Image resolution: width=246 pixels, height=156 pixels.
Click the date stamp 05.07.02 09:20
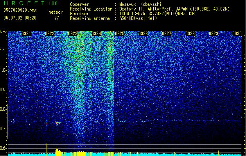(x=20, y=18)
